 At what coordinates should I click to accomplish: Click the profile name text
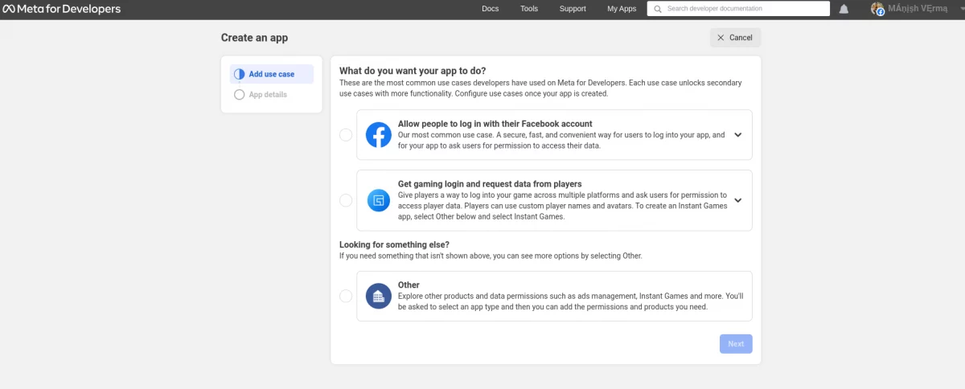[x=918, y=9]
